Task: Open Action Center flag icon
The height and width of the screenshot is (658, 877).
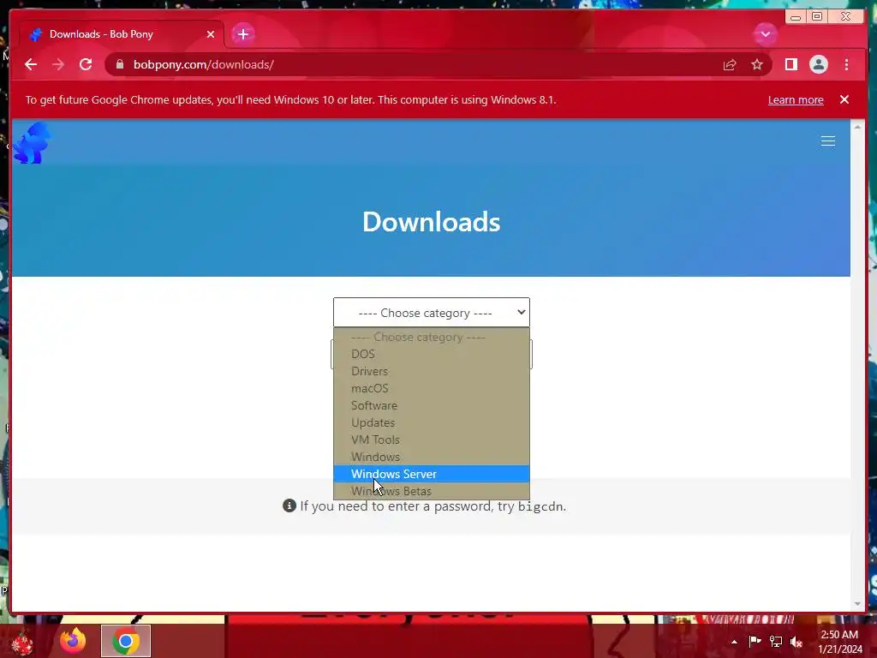Action: pyautogui.click(x=755, y=641)
